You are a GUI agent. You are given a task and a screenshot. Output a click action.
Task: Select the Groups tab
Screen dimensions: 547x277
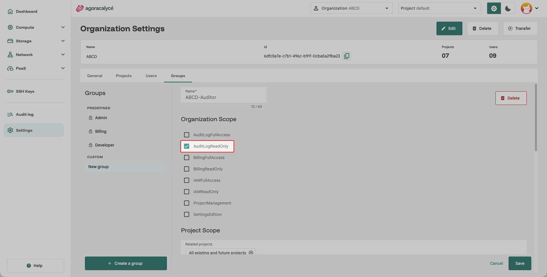coord(178,76)
